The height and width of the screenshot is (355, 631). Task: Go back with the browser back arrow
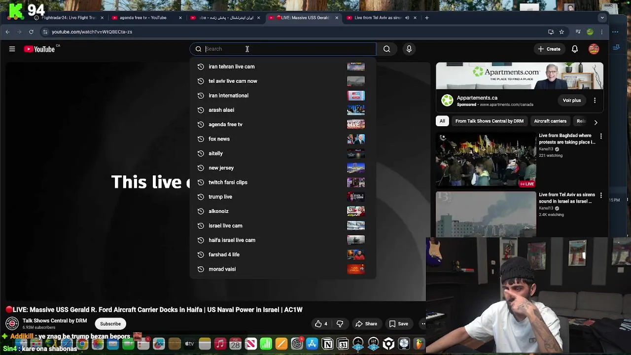7,32
